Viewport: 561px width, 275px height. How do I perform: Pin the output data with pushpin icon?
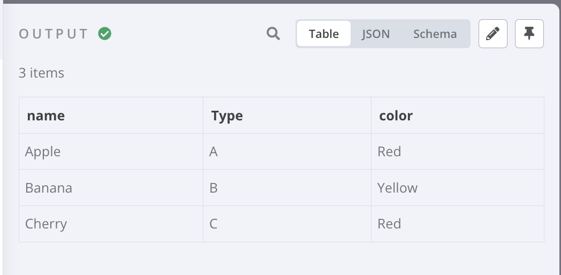coord(529,34)
